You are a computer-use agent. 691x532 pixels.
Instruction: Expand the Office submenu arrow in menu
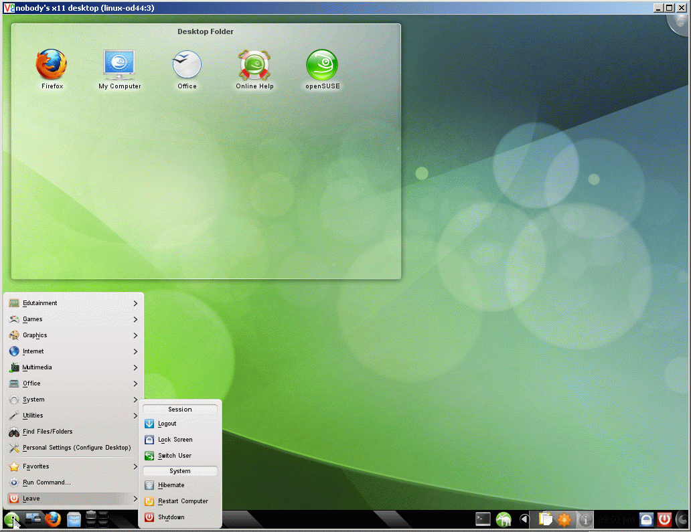coord(135,383)
